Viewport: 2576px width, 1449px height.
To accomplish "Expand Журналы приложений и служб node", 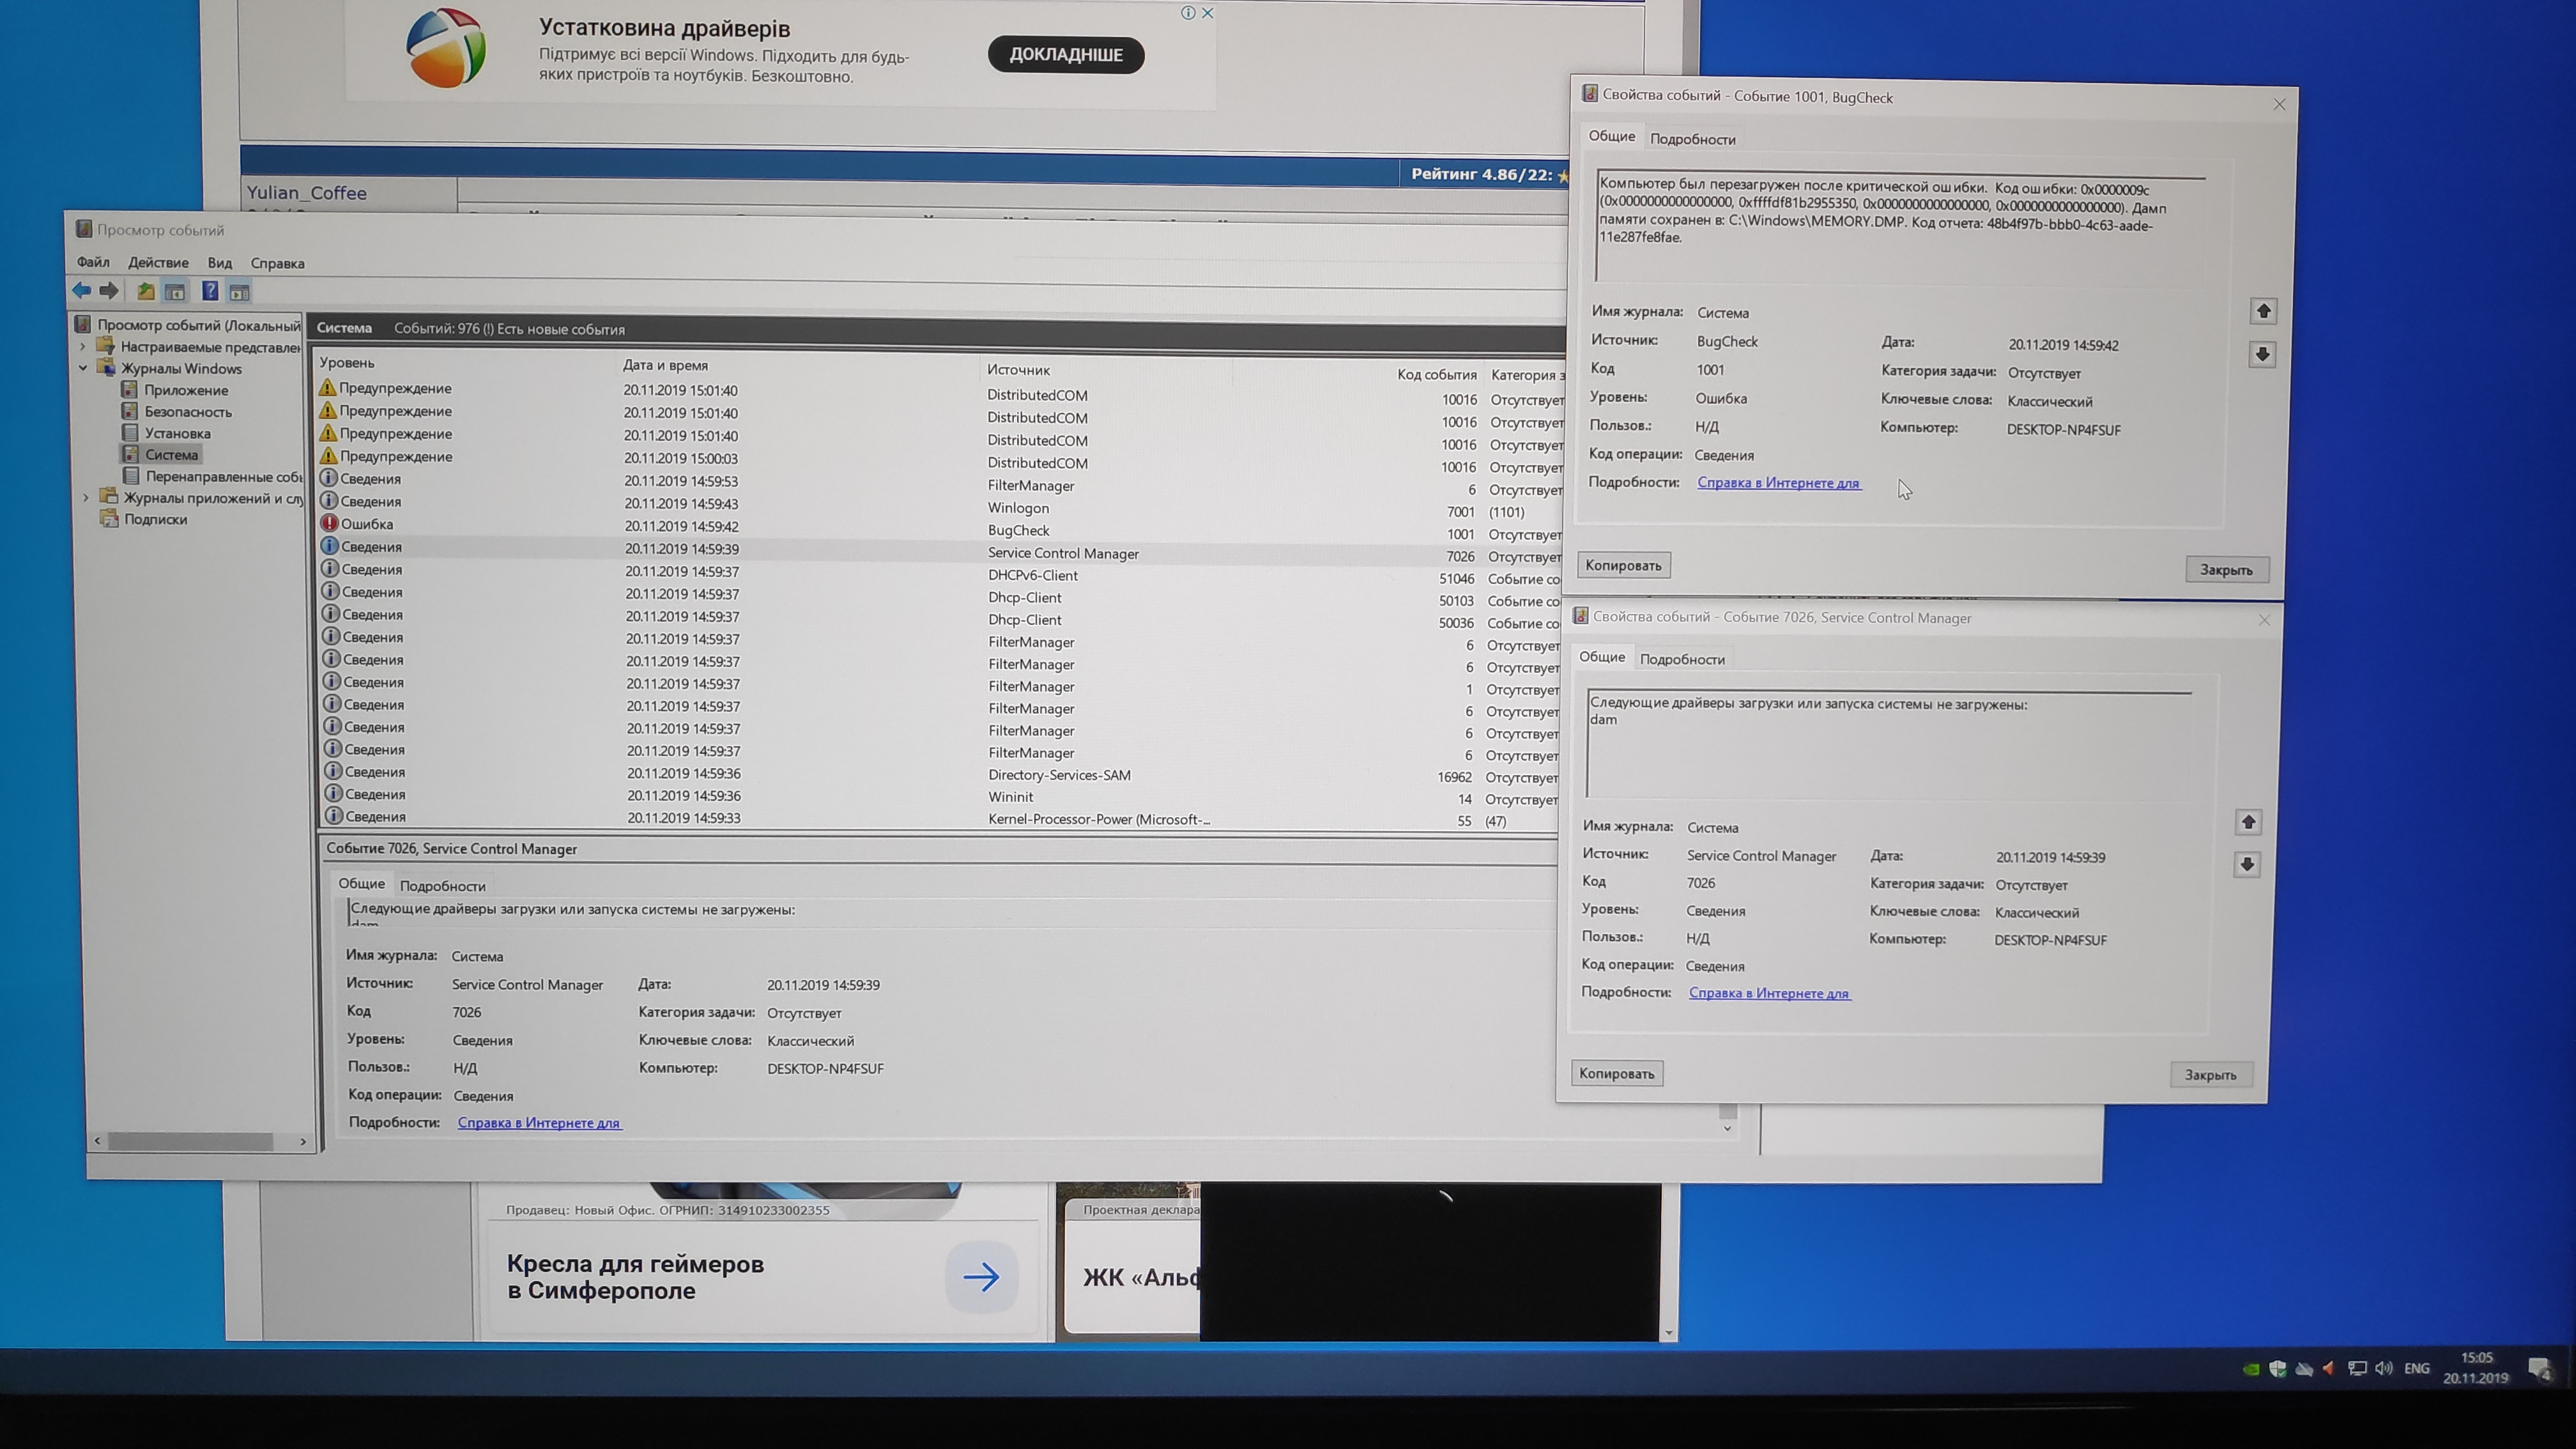I will coord(86,497).
